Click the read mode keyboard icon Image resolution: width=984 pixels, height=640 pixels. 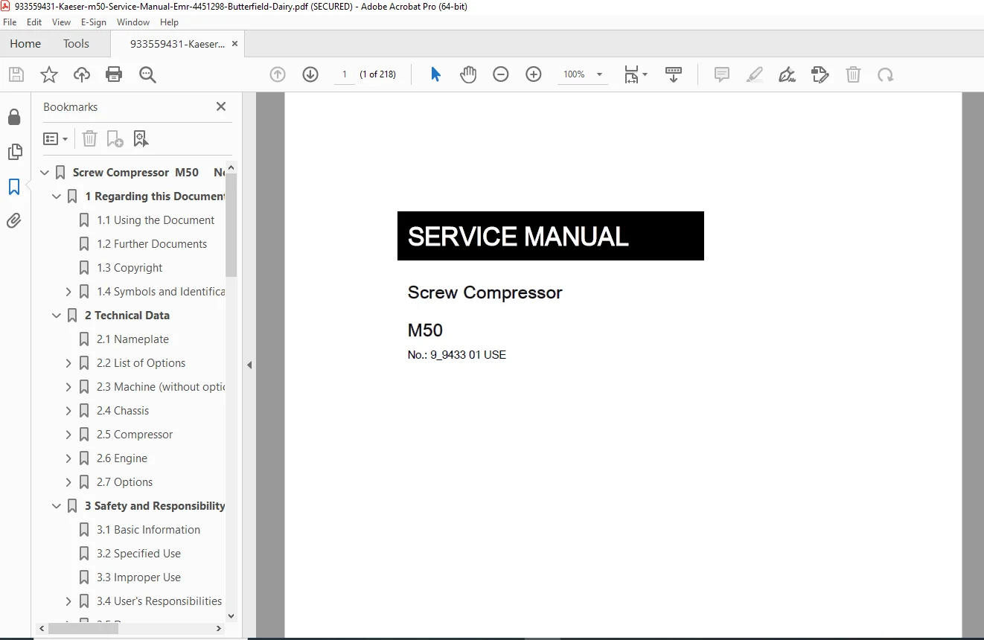[x=674, y=74]
